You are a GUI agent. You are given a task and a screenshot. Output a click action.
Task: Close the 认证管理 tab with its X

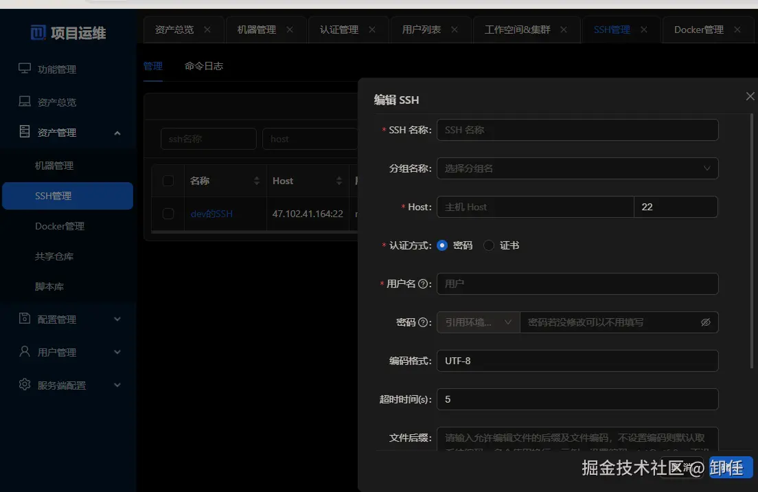(372, 30)
